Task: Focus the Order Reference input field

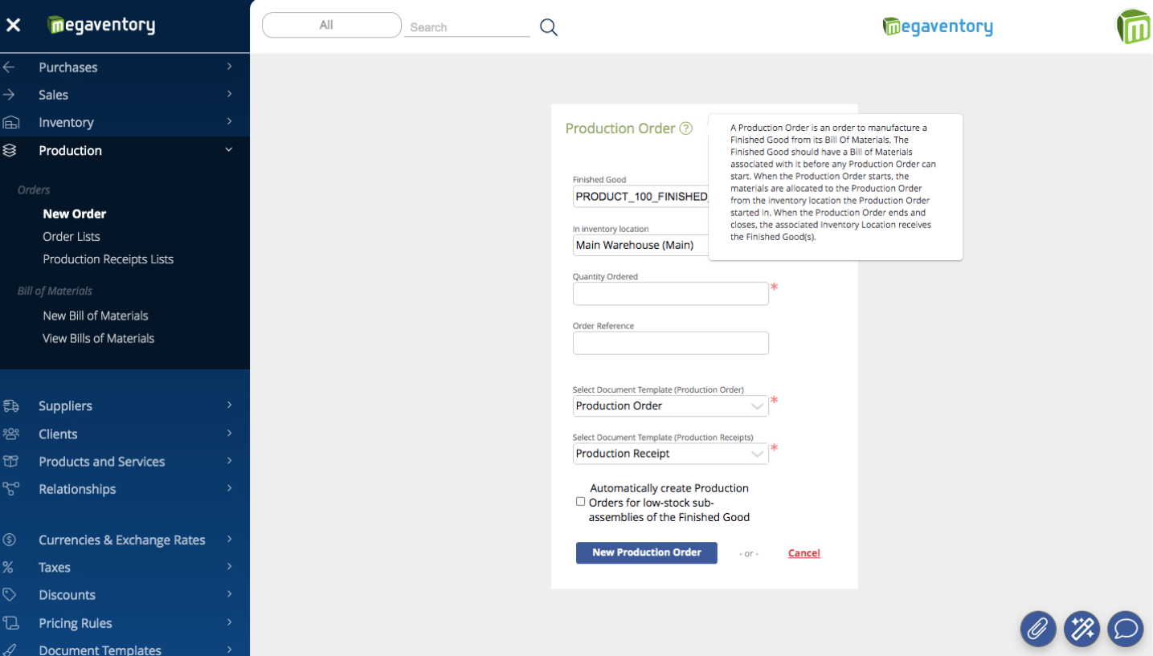Action: click(671, 343)
